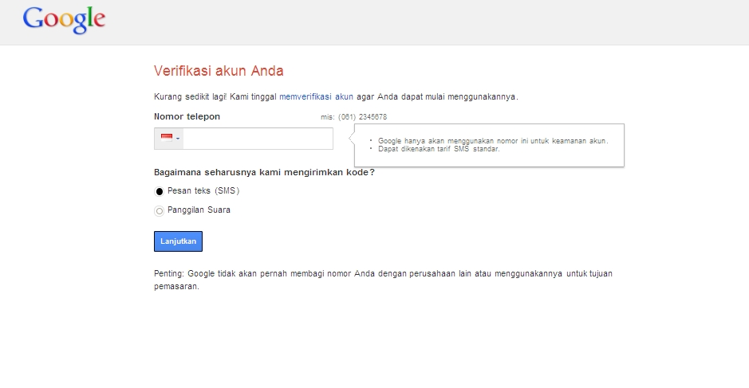Click Bagaimana seharusnya kami mengirimkan kode? text

tap(264, 172)
